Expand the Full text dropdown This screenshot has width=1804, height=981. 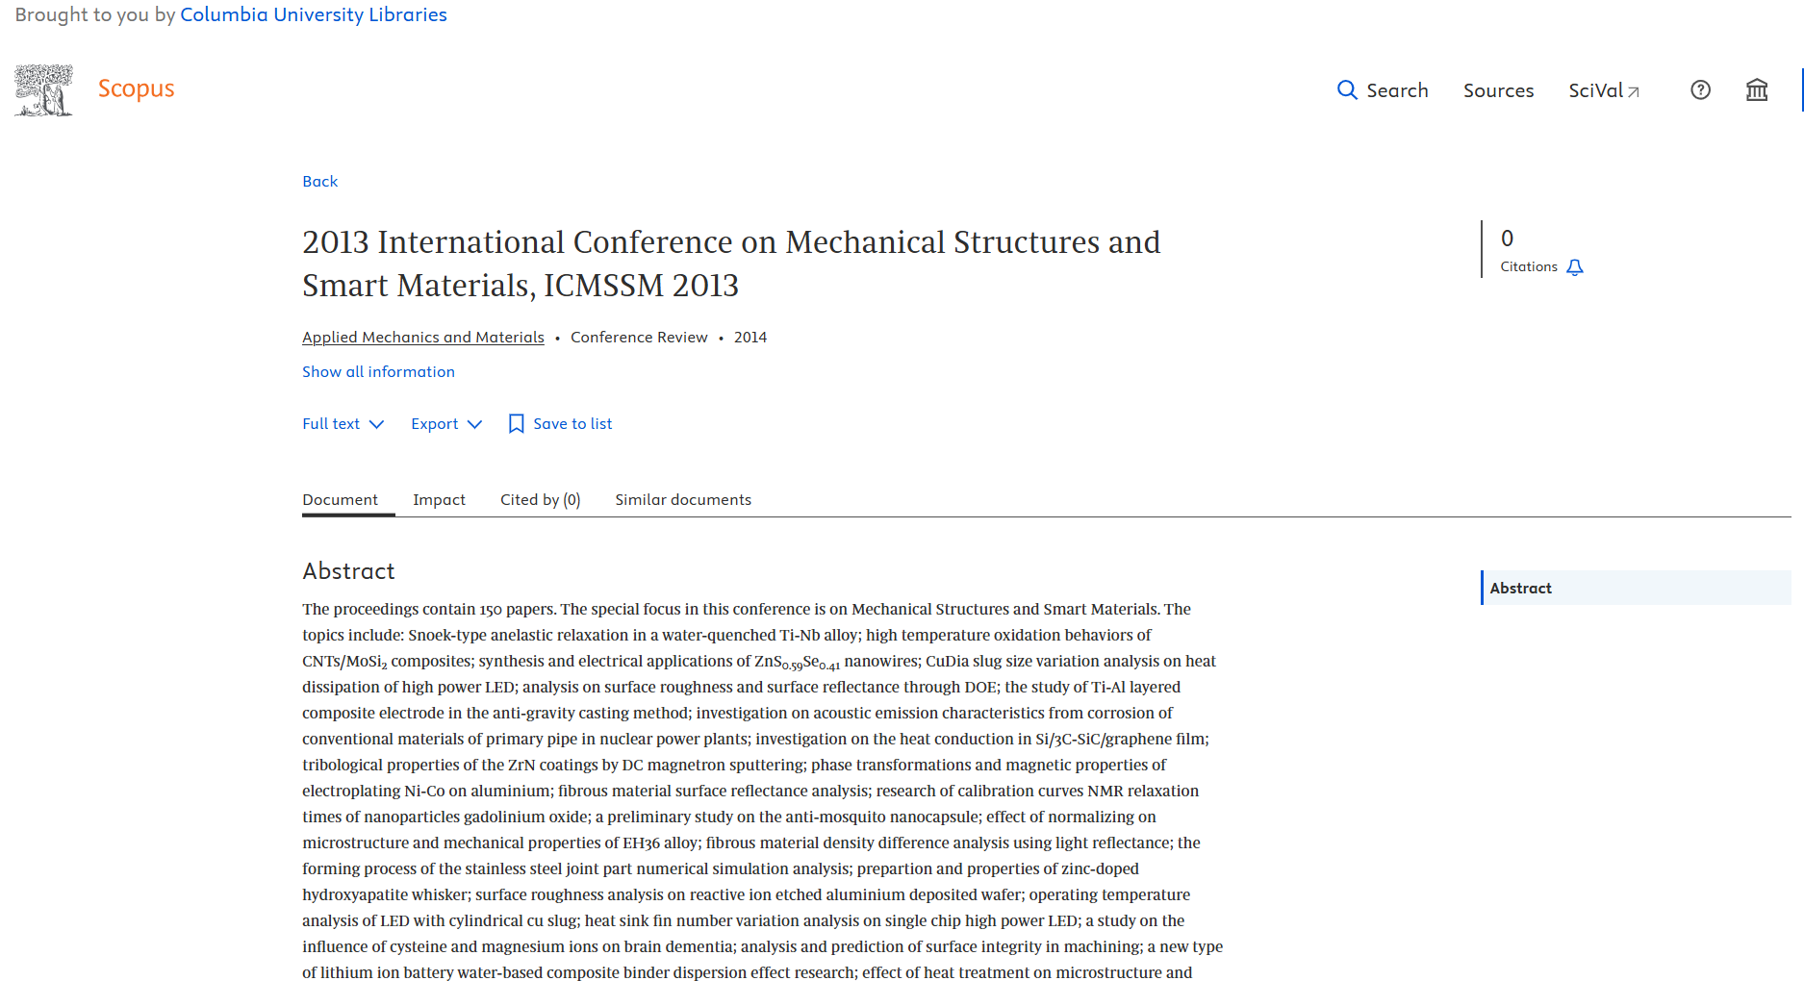tap(343, 424)
